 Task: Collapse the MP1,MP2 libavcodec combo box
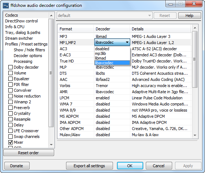[x=112, y=42]
